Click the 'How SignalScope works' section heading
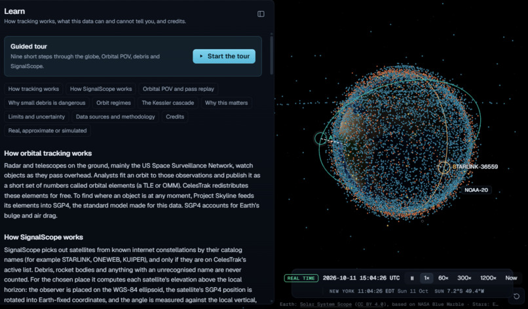This screenshot has height=309, width=528. click(x=43, y=237)
